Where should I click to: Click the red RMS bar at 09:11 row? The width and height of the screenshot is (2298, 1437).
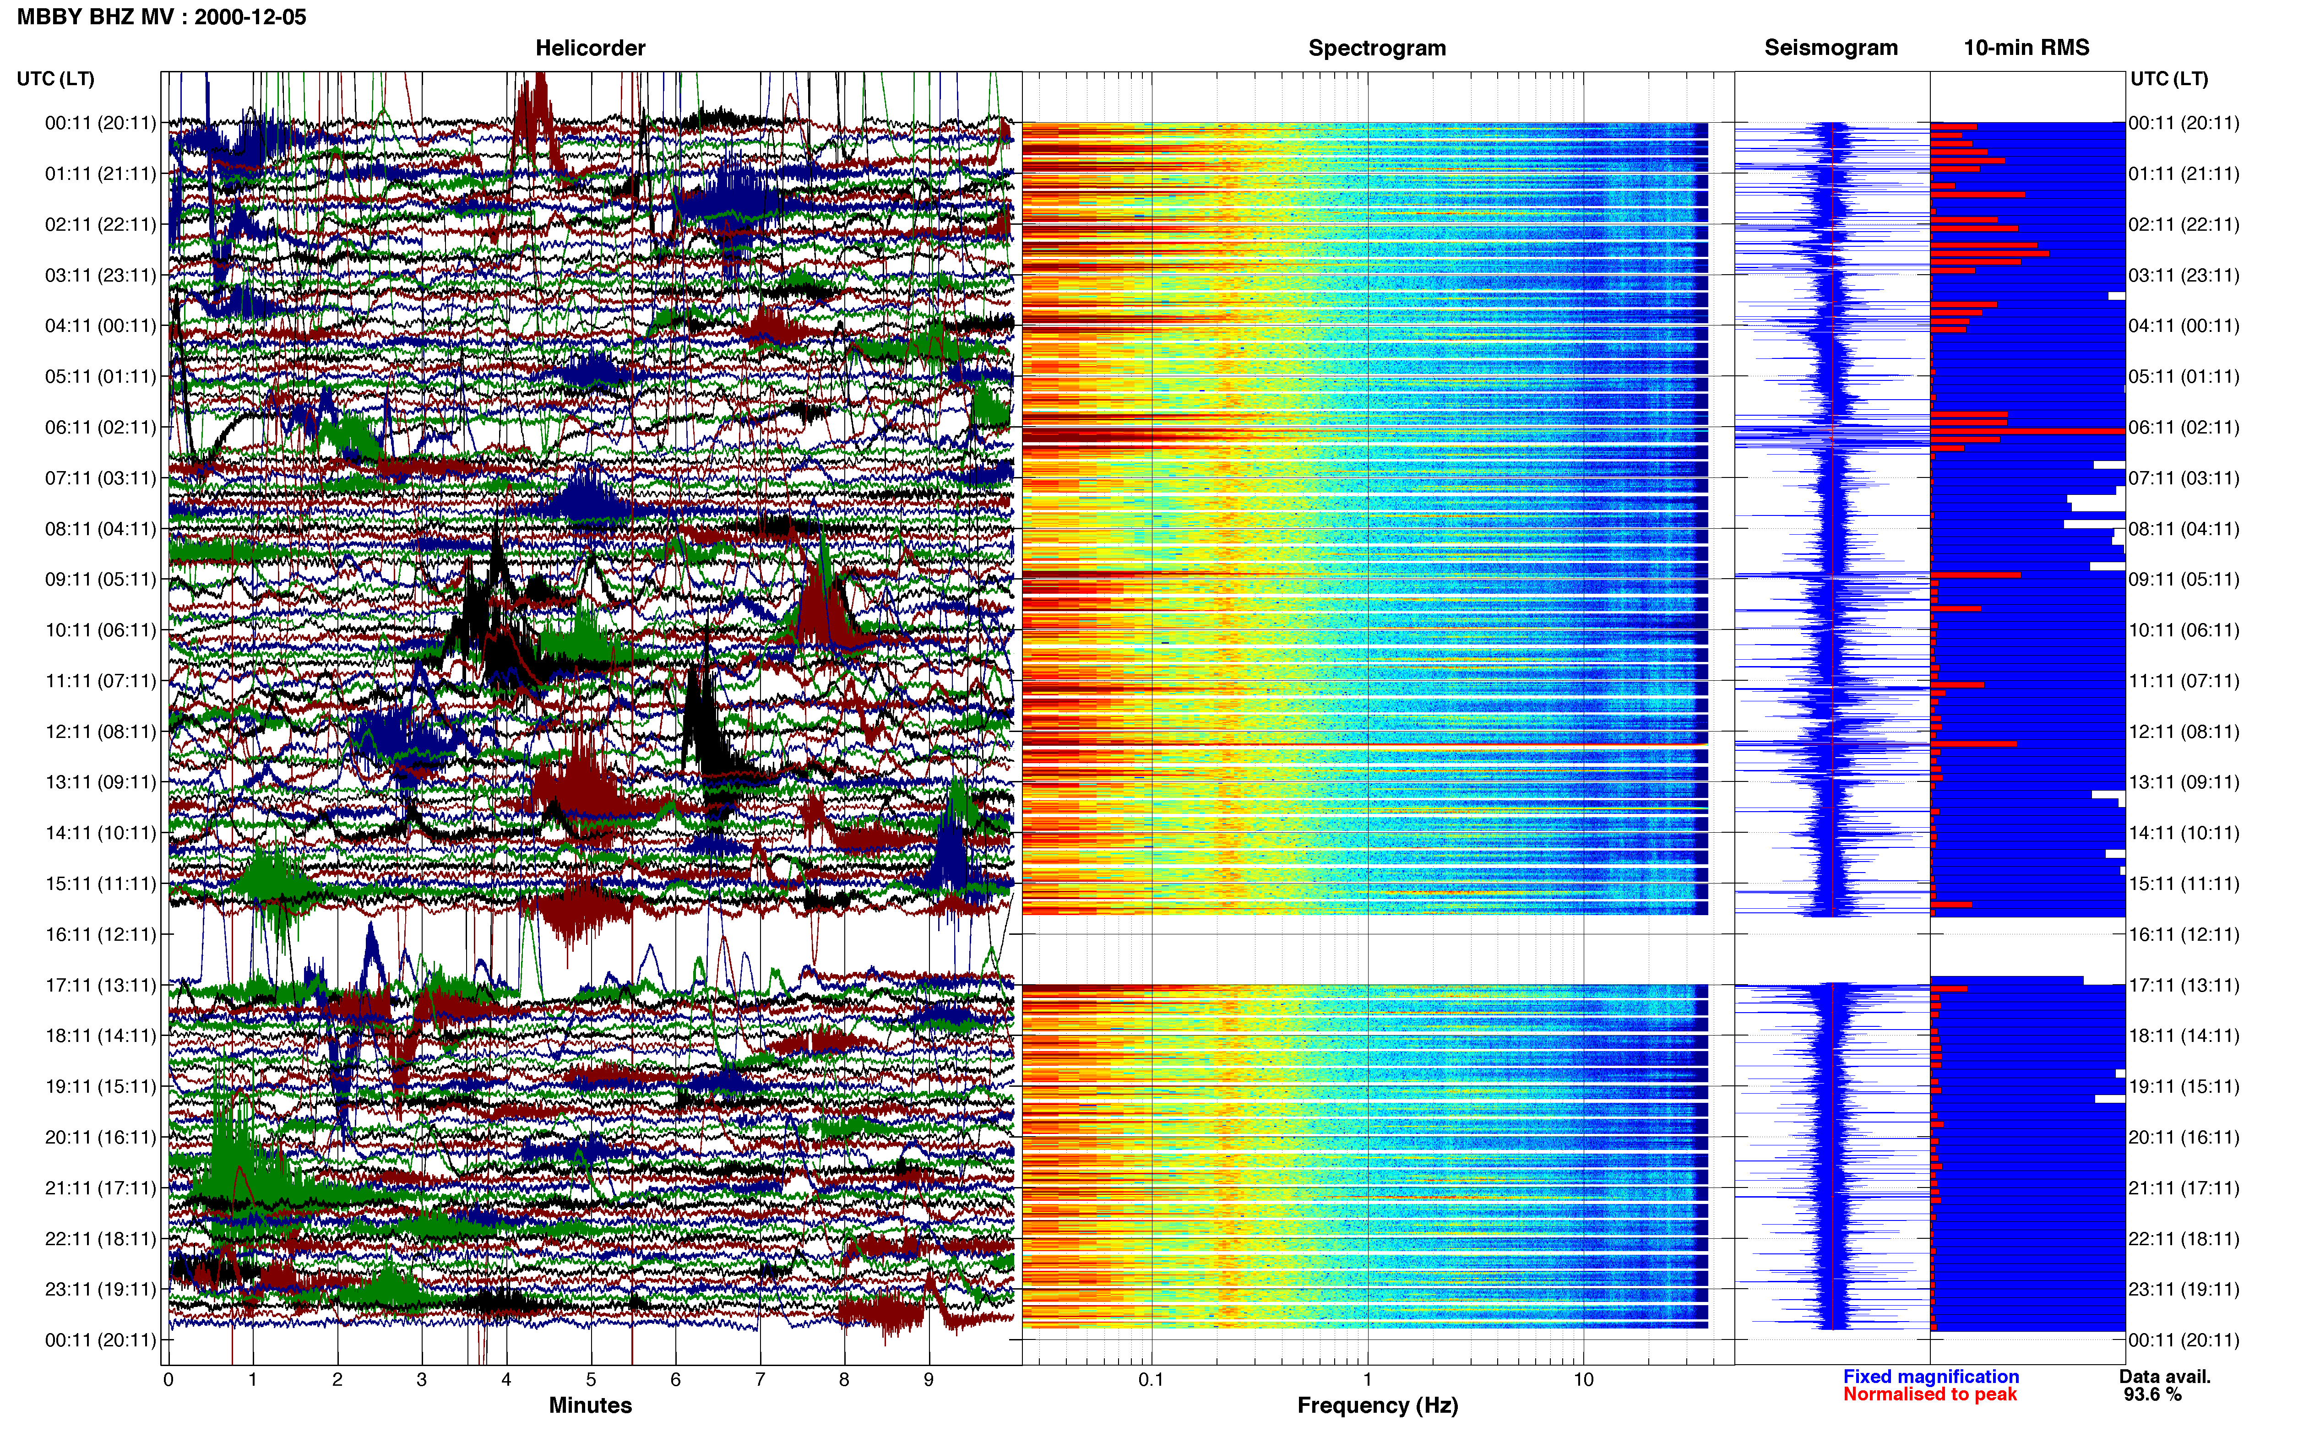(x=1975, y=575)
